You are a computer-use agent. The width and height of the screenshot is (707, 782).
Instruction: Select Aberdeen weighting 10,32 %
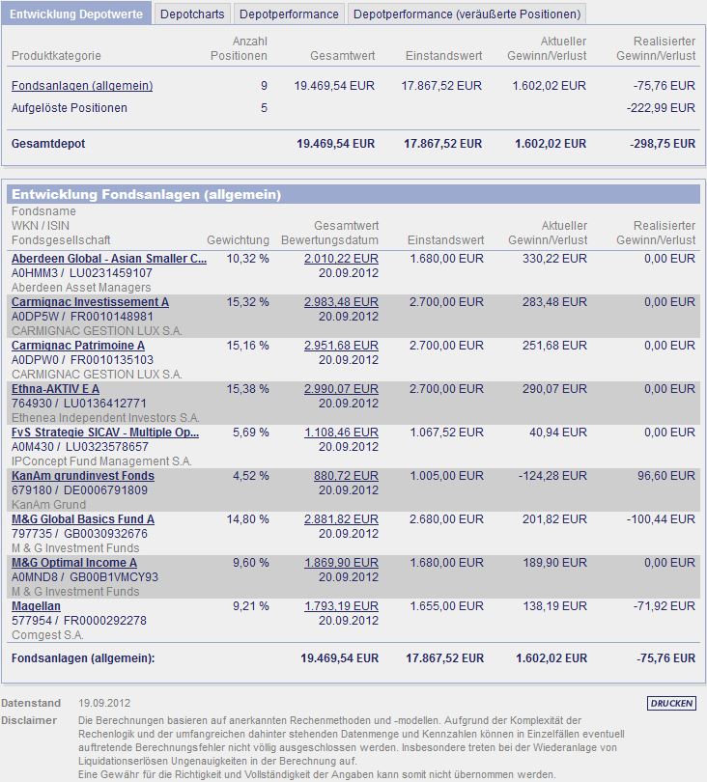pyautogui.click(x=247, y=259)
